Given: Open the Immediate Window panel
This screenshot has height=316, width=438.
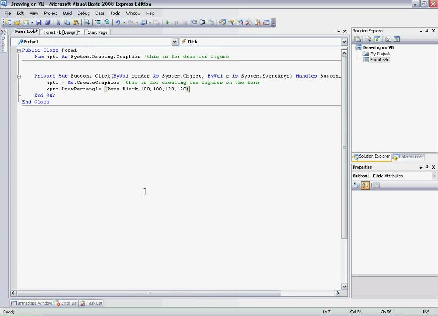Looking at the screenshot, I should [32, 303].
